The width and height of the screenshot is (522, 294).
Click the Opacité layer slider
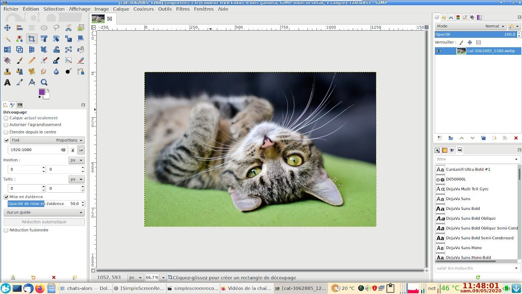[x=476, y=34]
